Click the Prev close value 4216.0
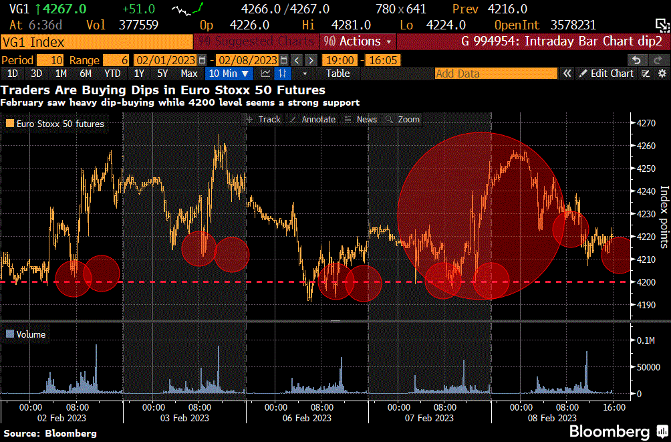Viewport: 671px width, 442px height. pos(507,9)
